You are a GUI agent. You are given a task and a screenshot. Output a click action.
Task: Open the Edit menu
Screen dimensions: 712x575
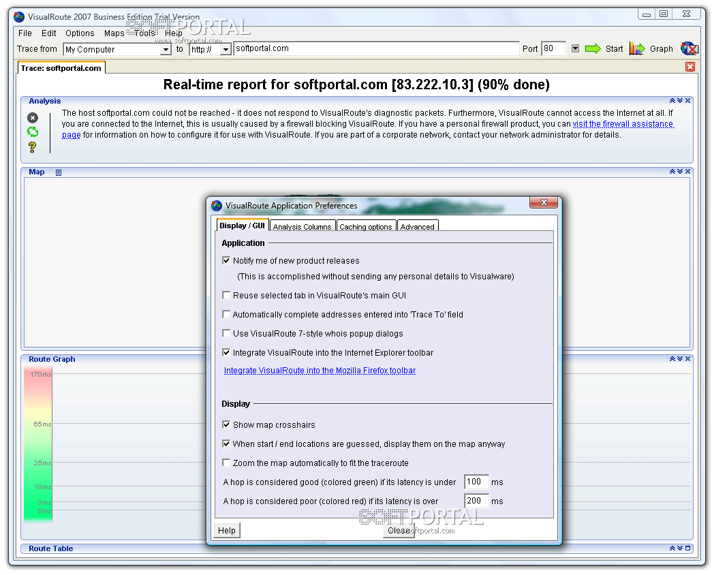[x=48, y=33]
